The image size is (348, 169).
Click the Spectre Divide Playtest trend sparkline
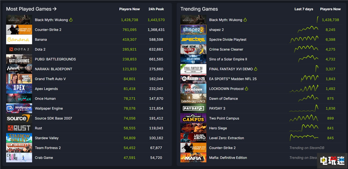pyautogui.click(x=304, y=40)
